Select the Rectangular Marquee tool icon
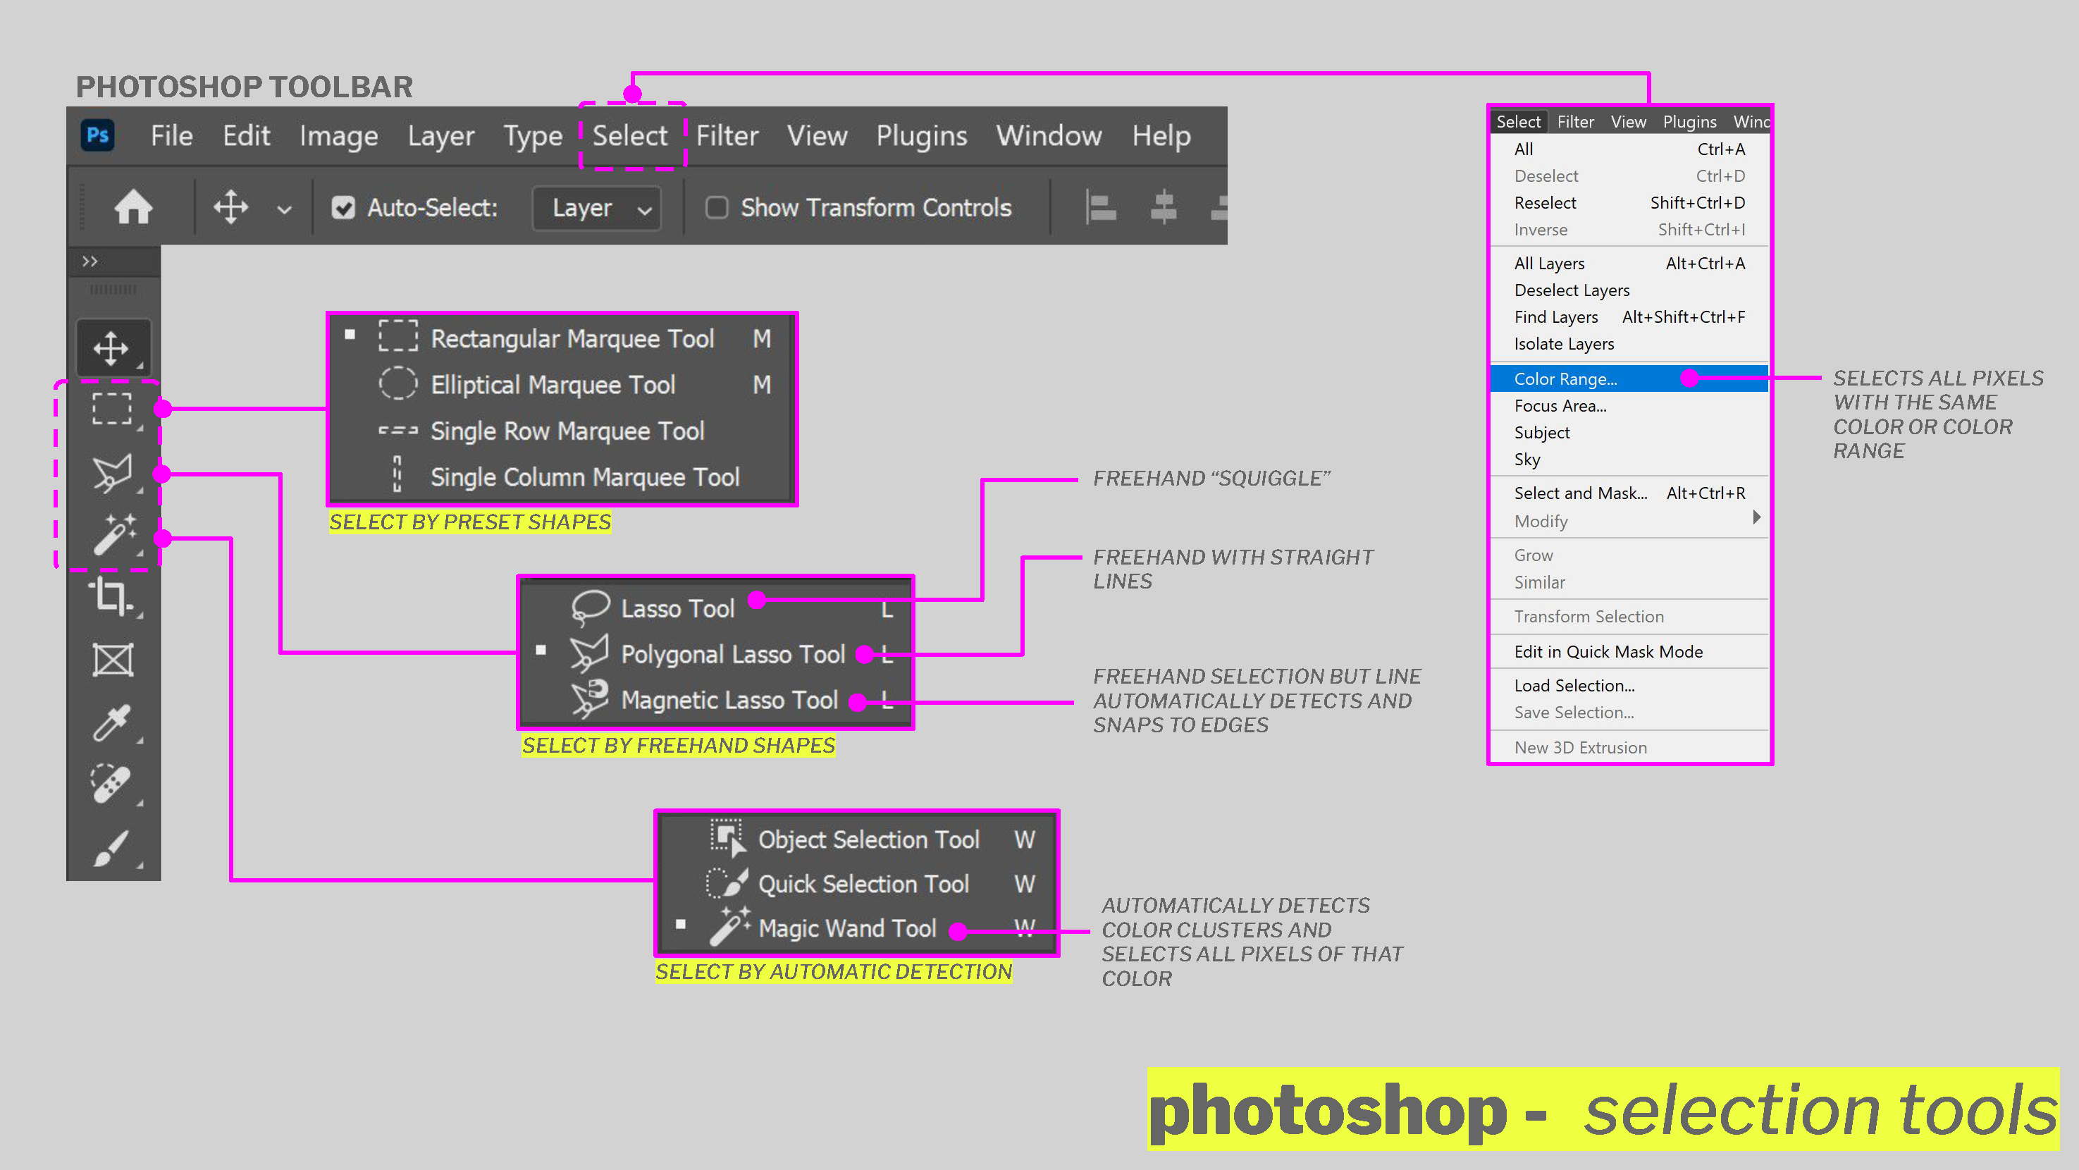 tap(111, 409)
